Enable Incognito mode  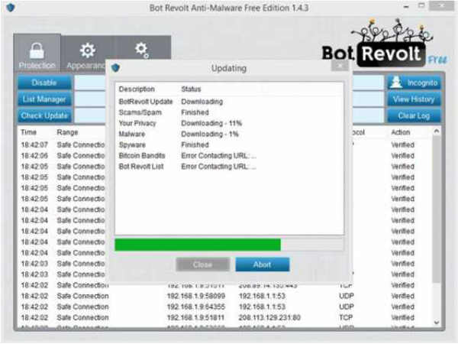pos(414,83)
